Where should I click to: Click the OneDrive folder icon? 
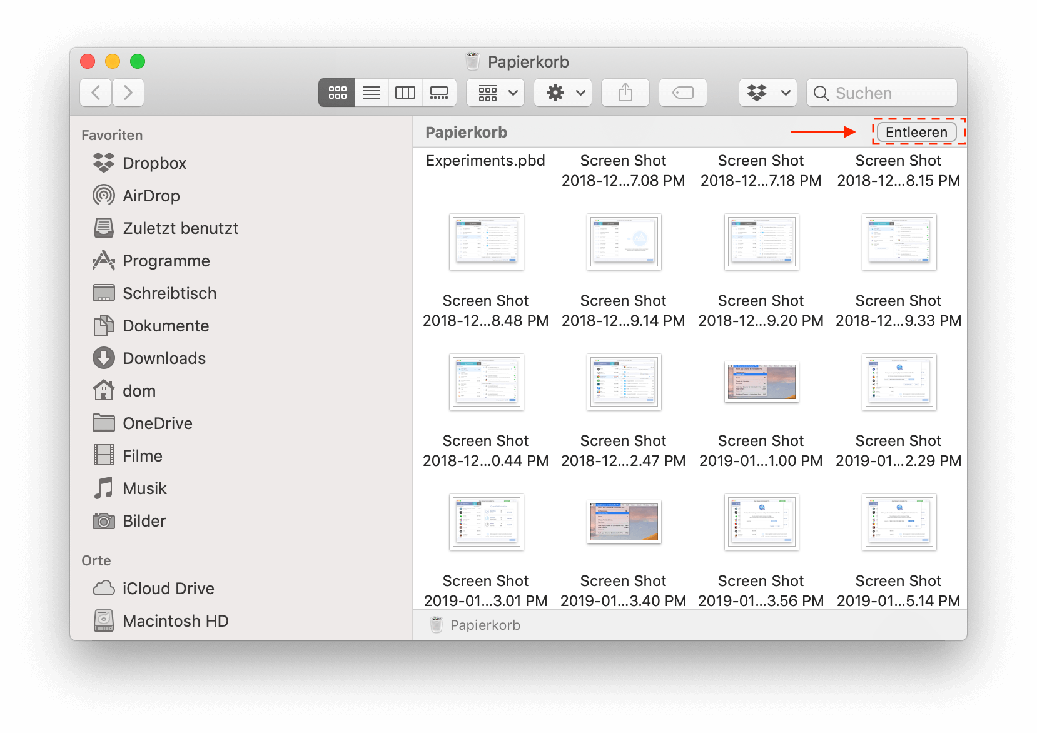click(104, 423)
